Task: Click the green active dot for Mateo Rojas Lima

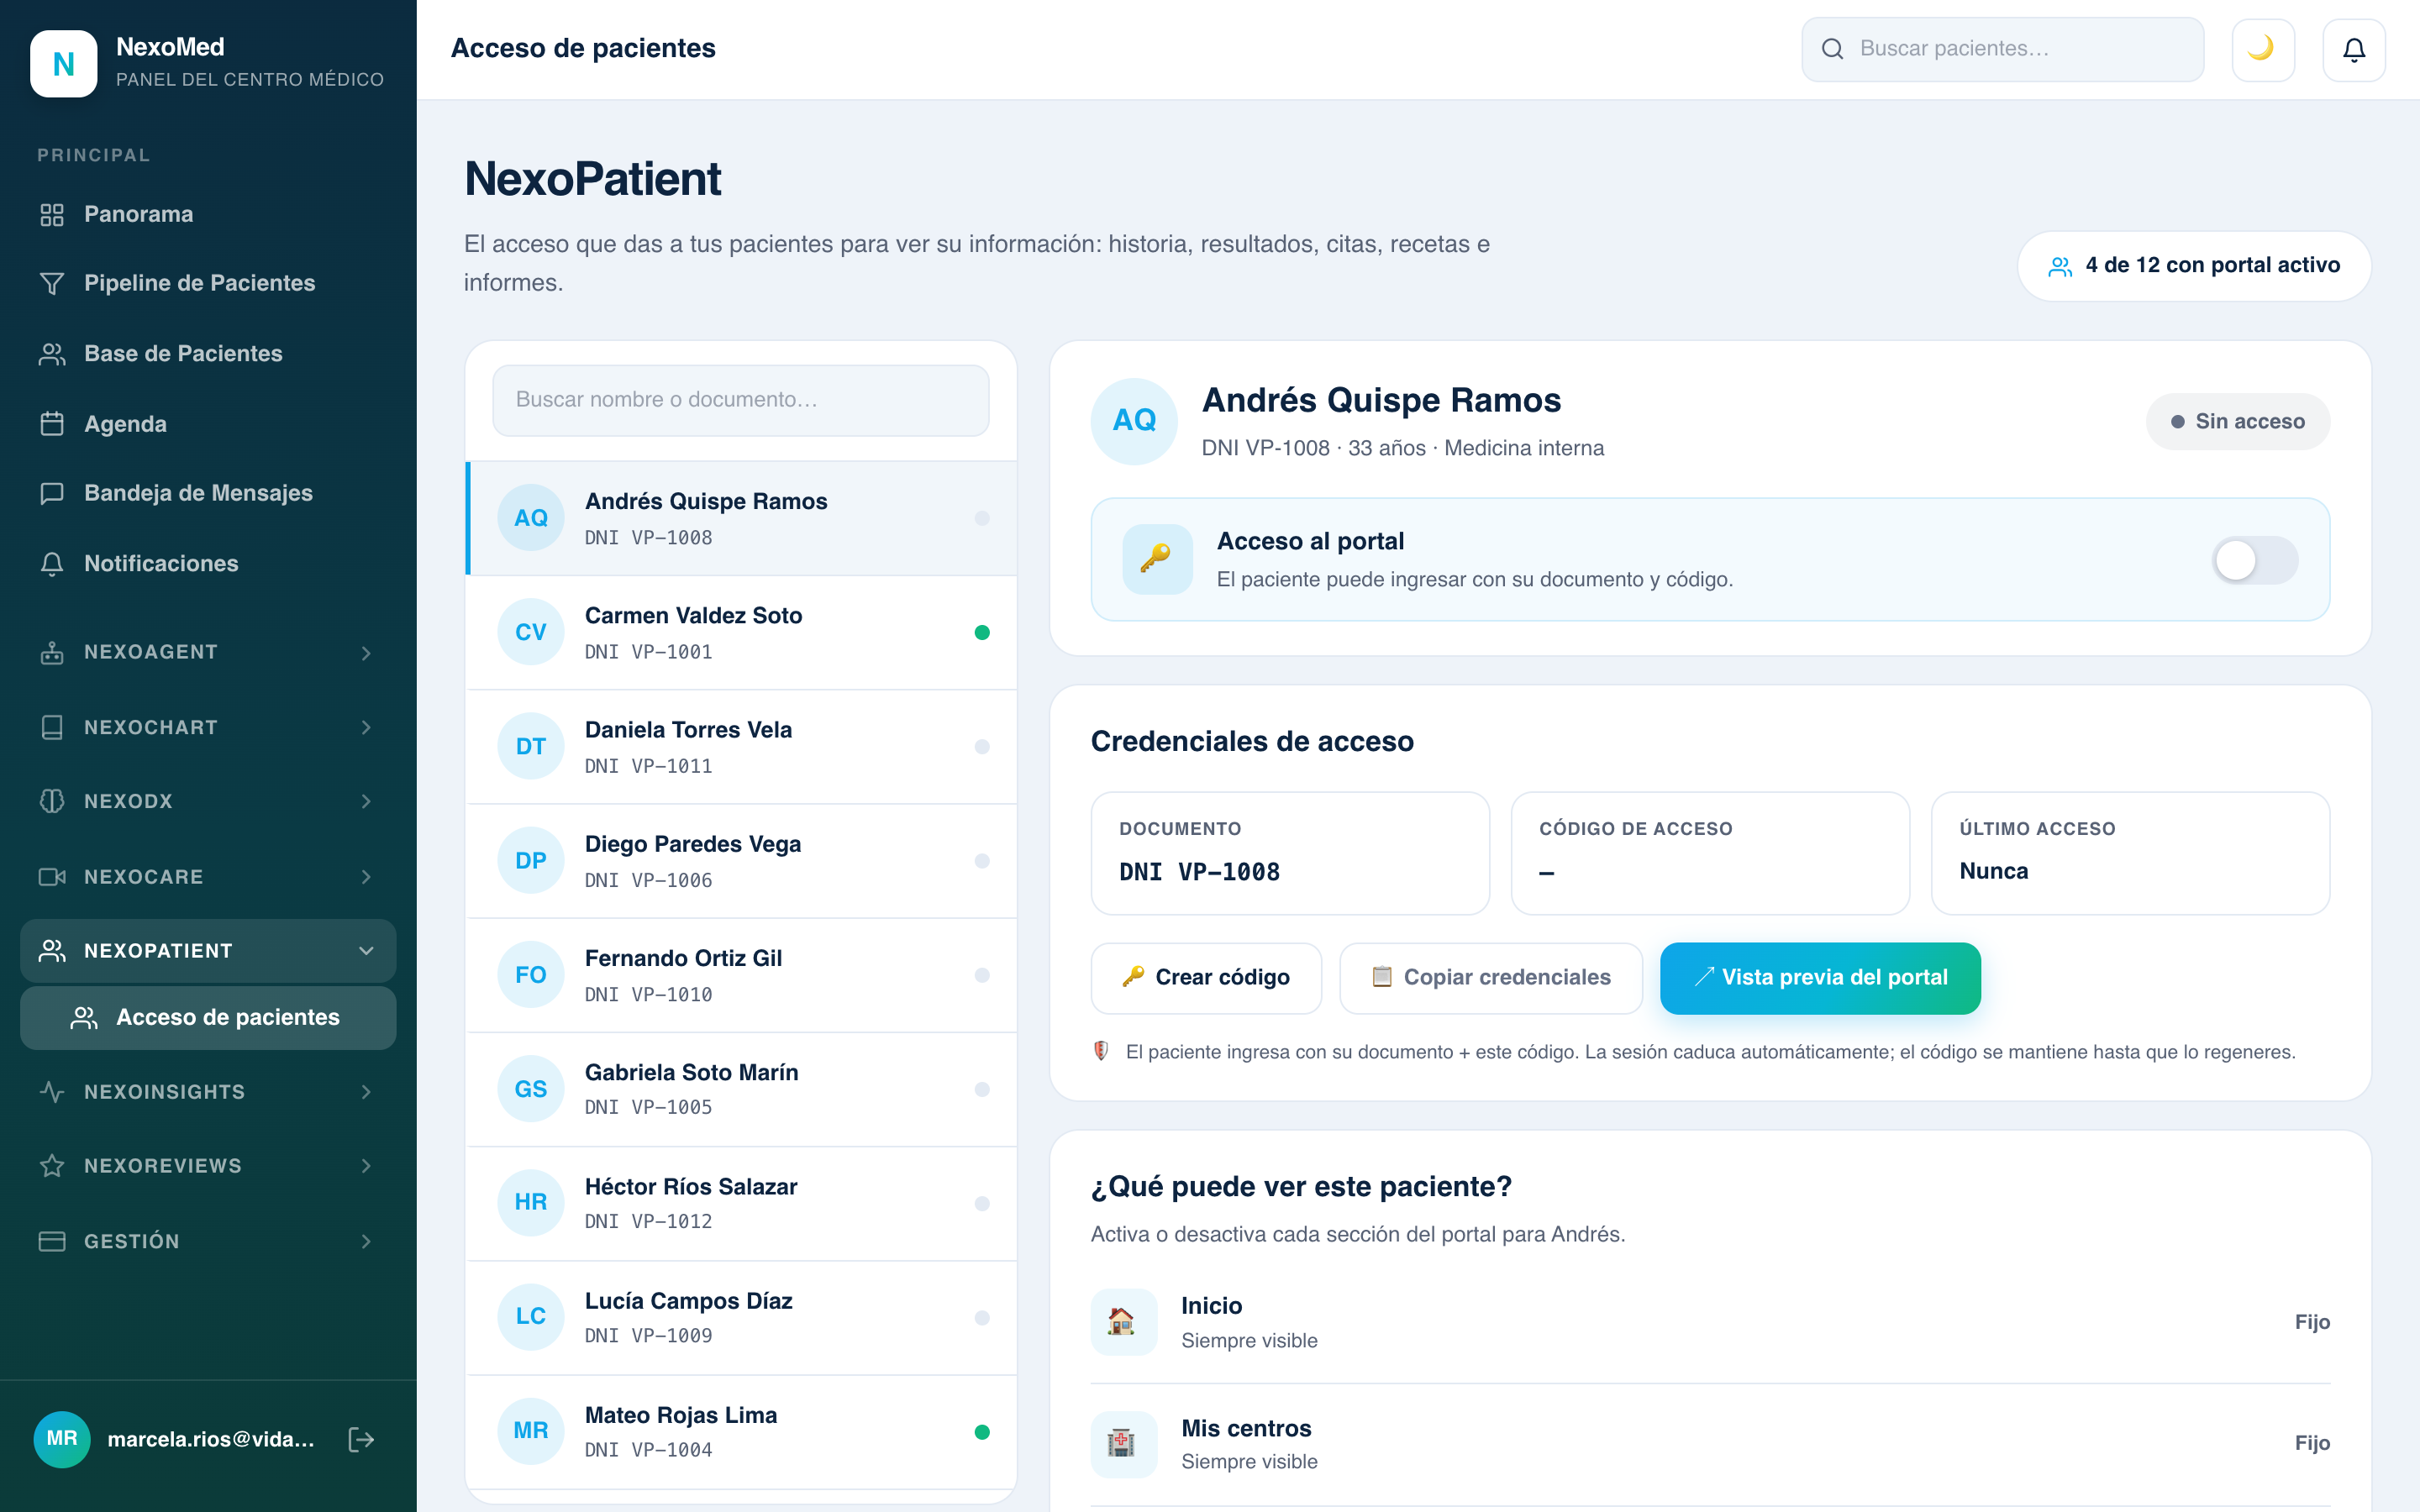Action: click(x=982, y=1432)
